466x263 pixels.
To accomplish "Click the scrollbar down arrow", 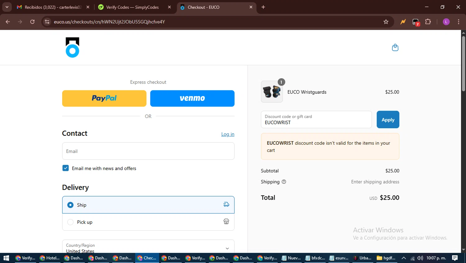I will pos(463,250).
